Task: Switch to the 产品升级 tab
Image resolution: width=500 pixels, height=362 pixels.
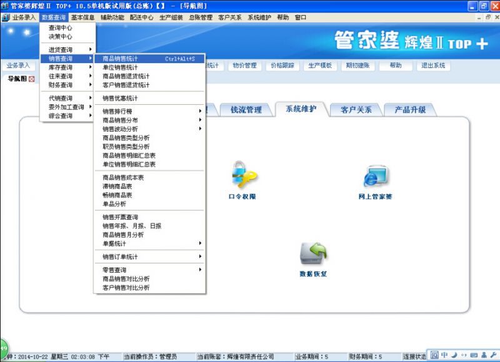Action: pos(410,110)
